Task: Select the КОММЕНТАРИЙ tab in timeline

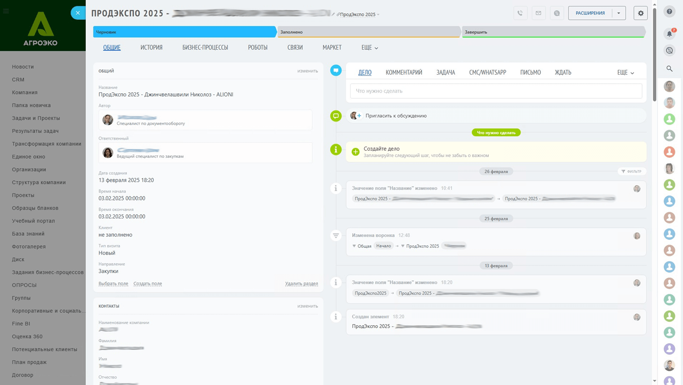Action: 404,72
